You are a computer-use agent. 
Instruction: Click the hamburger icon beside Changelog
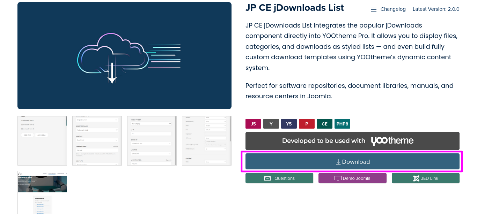373,9
